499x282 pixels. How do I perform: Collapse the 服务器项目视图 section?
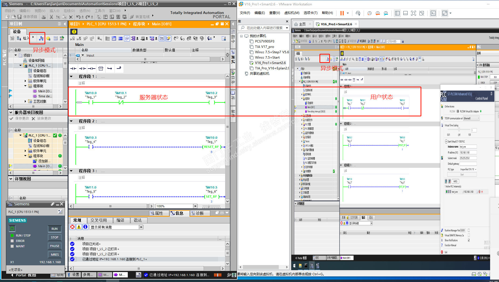click(x=11, y=112)
